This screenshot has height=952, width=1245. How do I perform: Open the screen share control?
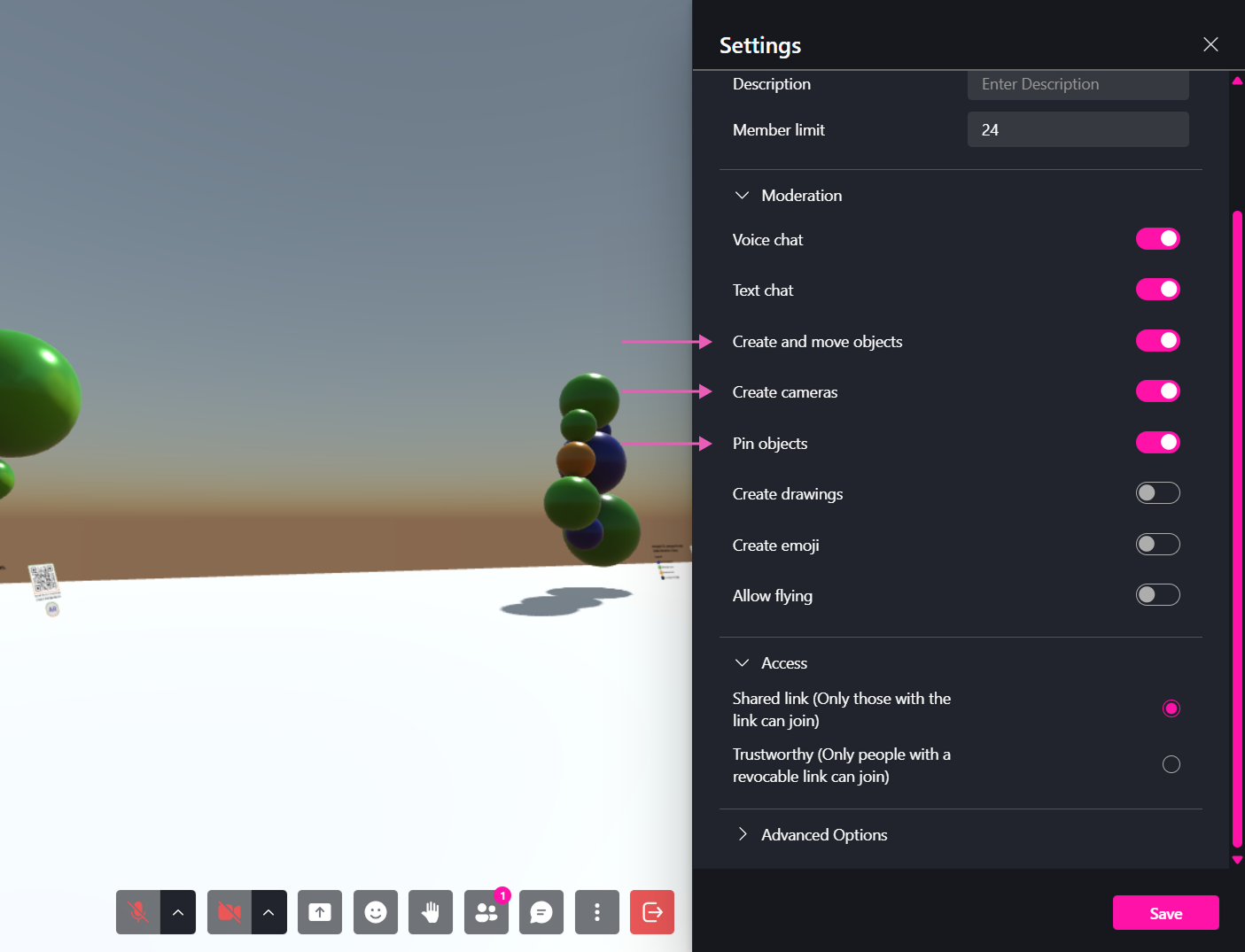click(x=319, y=912)
